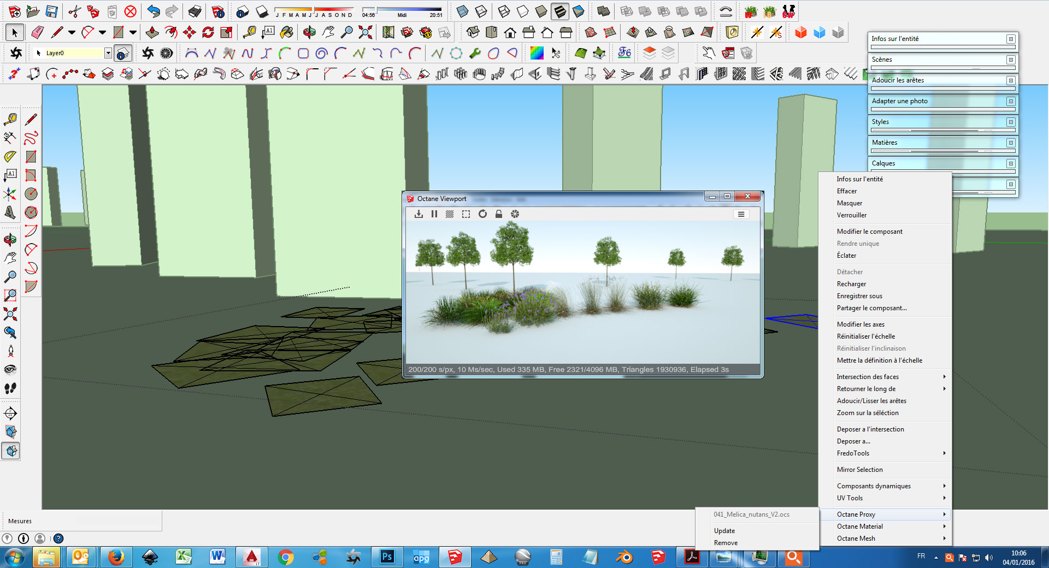
Task: Click the refresh render icon in Octane Viewport
Action: tap(482, 214)
